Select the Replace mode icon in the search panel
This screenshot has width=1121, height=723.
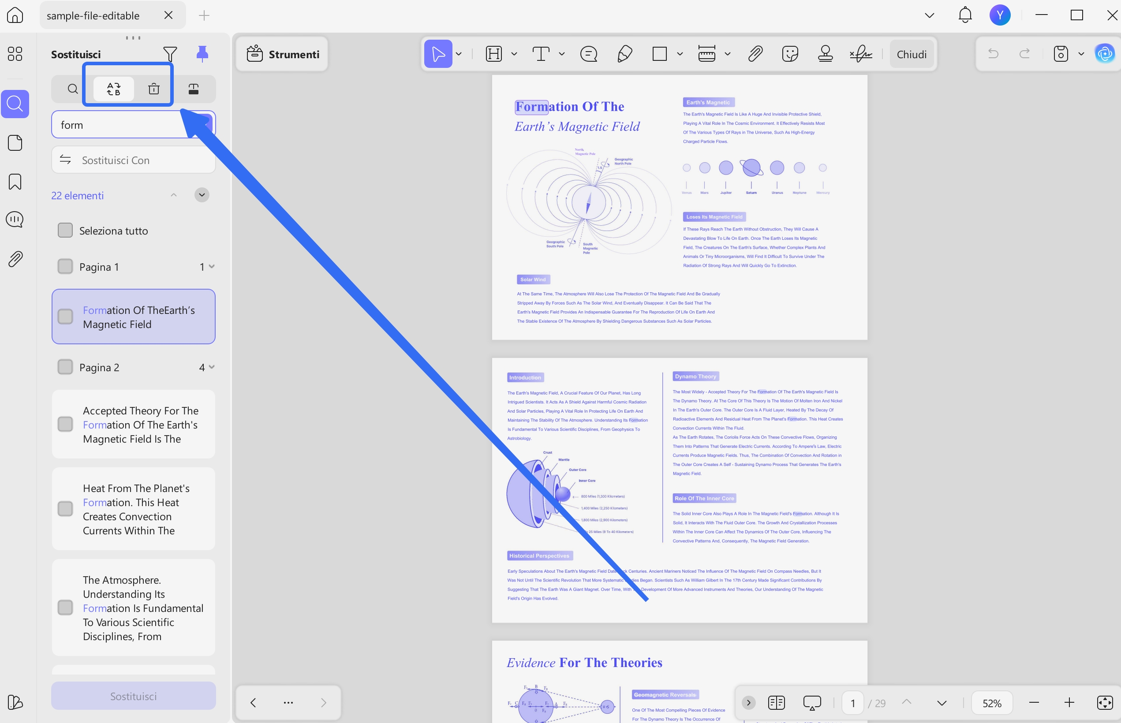coord(114,89)
